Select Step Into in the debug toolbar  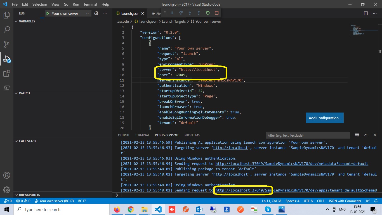[x=190, y=13]
